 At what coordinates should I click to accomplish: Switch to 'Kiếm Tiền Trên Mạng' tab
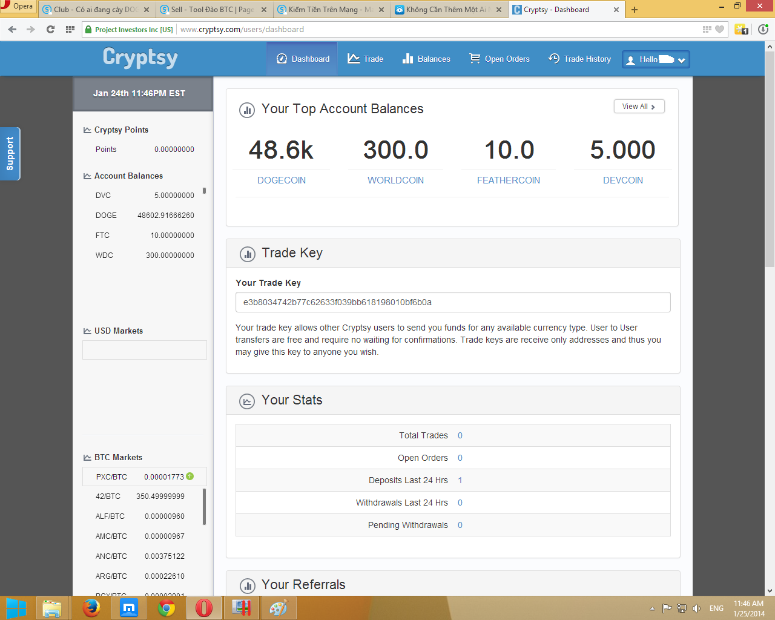(331, 10)
